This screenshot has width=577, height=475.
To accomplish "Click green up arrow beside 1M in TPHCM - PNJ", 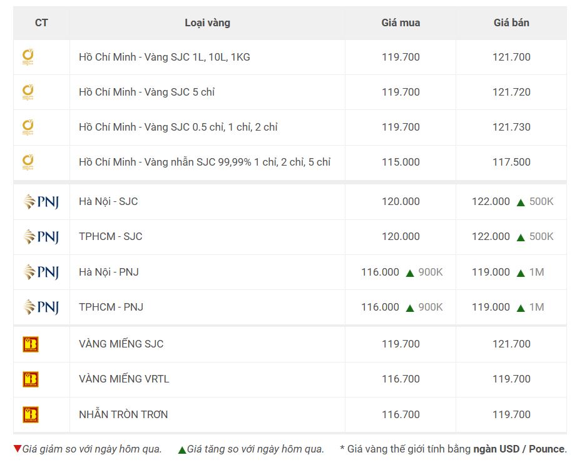I will point(520,307).
